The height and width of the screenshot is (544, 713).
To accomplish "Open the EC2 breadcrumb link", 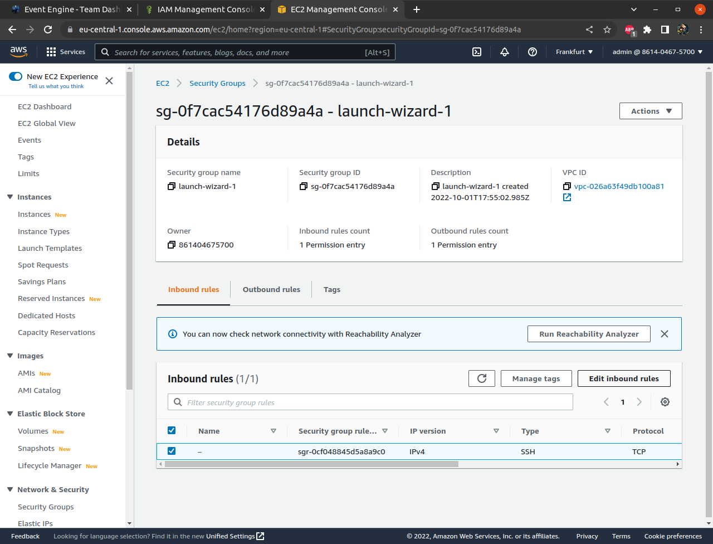I will 163,83.
